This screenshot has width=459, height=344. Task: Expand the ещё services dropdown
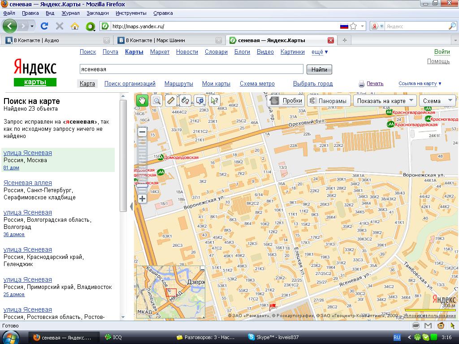(x=319, y=52)
